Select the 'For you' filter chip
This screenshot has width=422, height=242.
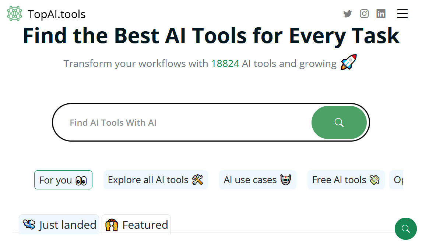63,180
